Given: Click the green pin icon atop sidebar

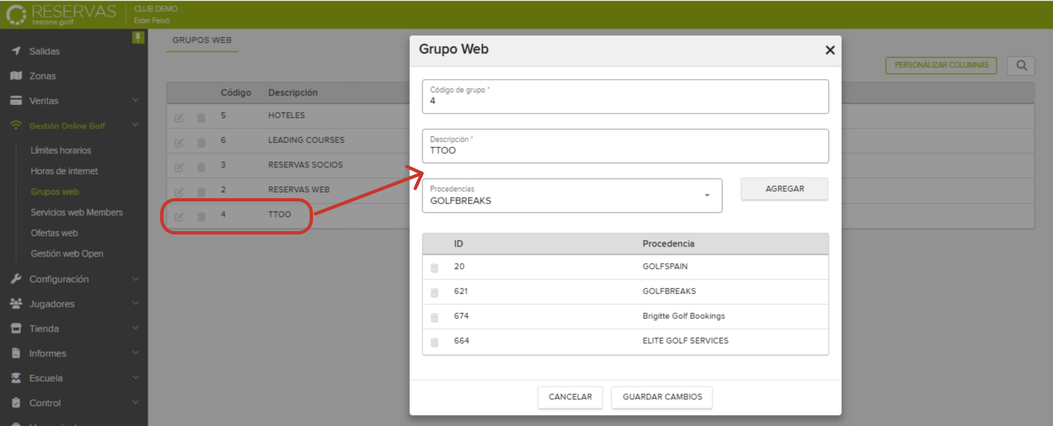Looking at the screenshot, I should pyautogui.click(x=138, y=38).
